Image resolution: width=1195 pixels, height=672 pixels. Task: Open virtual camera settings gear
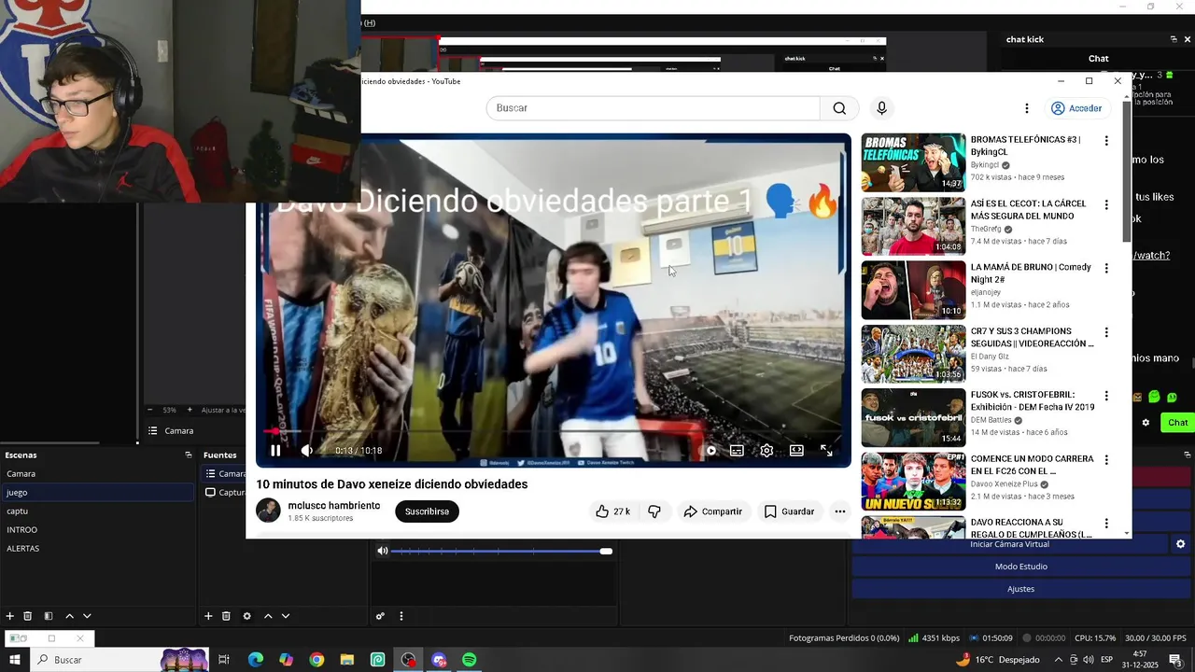(x=1180, y=544)
